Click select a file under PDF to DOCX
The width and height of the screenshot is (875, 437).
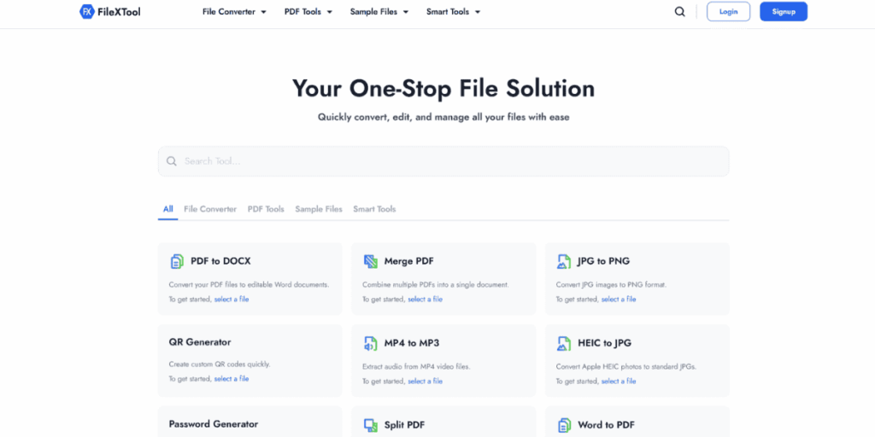(x=232, y=300)
